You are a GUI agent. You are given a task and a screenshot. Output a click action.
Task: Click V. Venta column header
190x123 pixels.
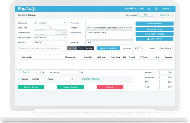pos(144,57)
